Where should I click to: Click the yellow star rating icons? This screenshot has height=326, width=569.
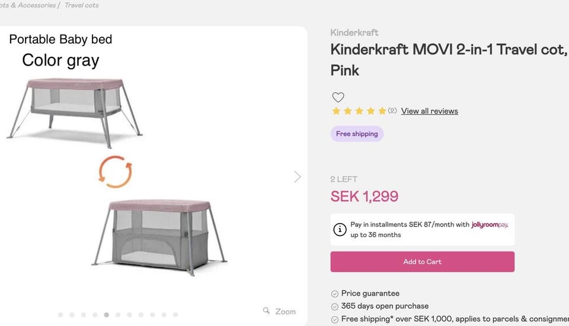[359, 111]
